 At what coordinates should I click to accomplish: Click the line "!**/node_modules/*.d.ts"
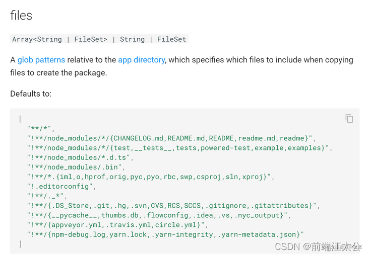pyautogui.click(x=80, y=157)
